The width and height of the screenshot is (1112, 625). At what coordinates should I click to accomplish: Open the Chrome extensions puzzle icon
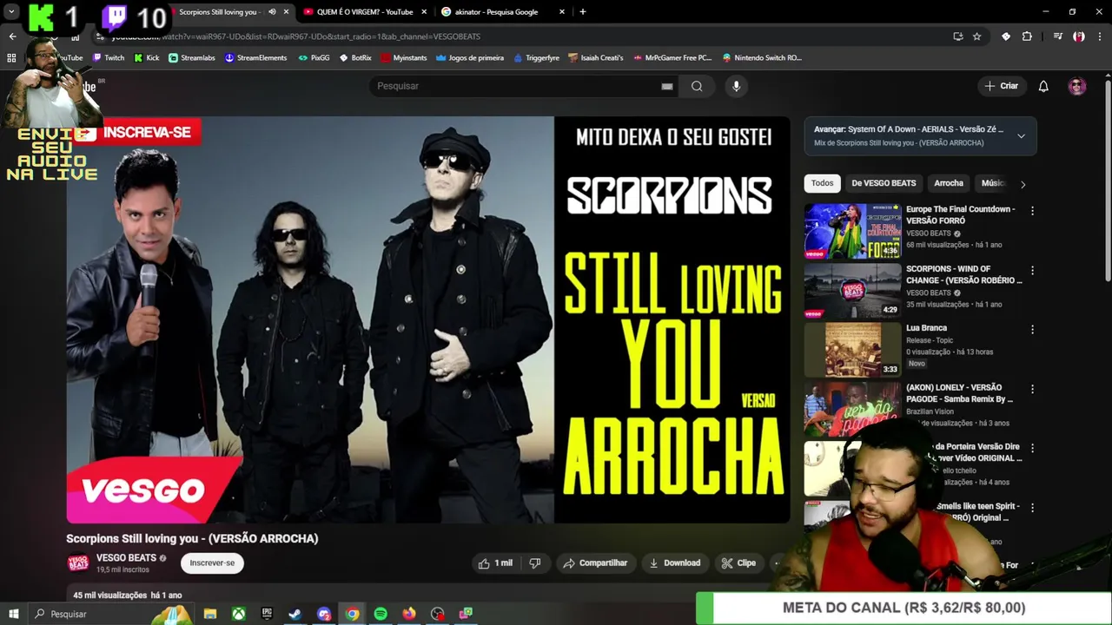tap(1027, 36)
